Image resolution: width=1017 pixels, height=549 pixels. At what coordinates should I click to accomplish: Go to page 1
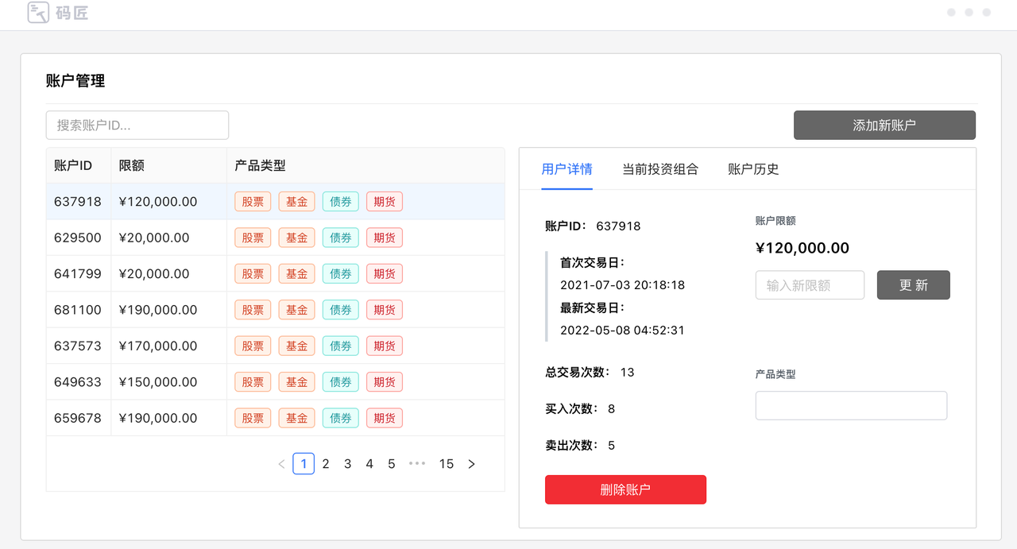[304, 464]
